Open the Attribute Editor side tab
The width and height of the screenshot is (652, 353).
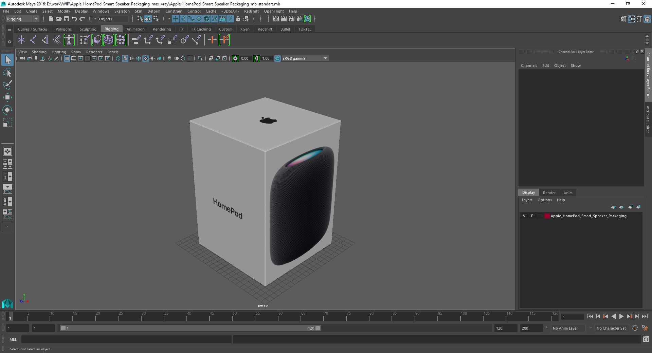point(648,119)
